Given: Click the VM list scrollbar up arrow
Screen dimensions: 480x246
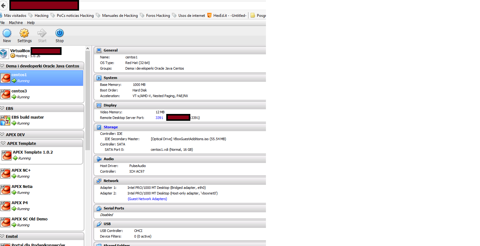Looking at the screenshot, I should tap(88, 49).
